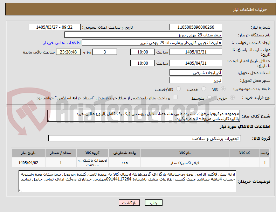Click the goods group field تجهیزات پزشکی و سلامت
276x212 pixels.
[x=145, y=138]
